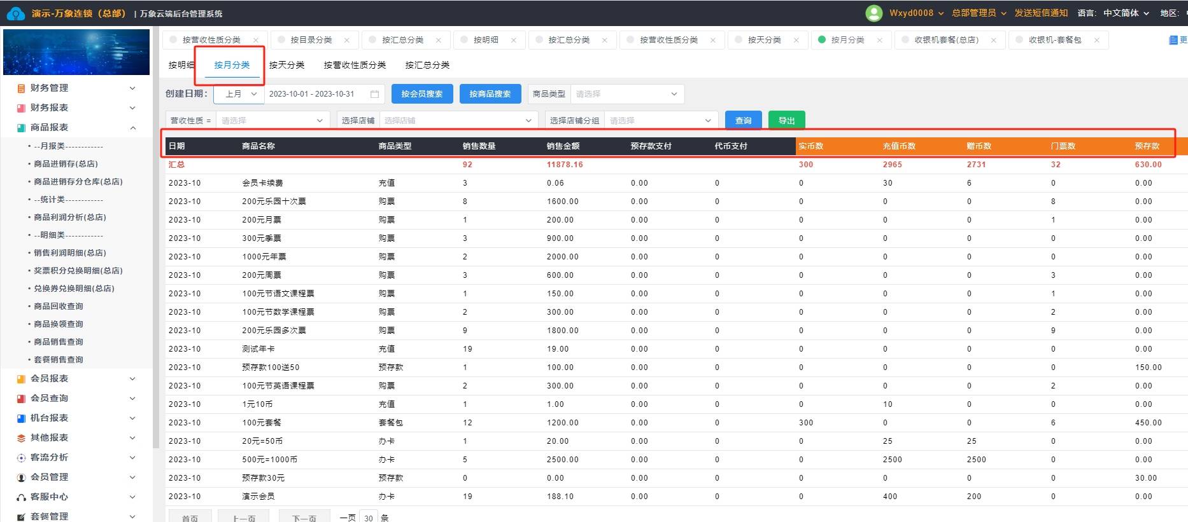
Task: Click the 客流分析 sidebar icon
Action: click(x=21, y=458)
